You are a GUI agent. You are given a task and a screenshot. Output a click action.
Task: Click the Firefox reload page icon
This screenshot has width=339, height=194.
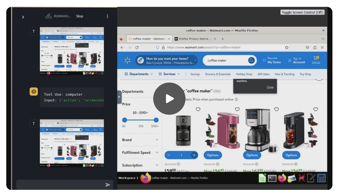[137, 47]
